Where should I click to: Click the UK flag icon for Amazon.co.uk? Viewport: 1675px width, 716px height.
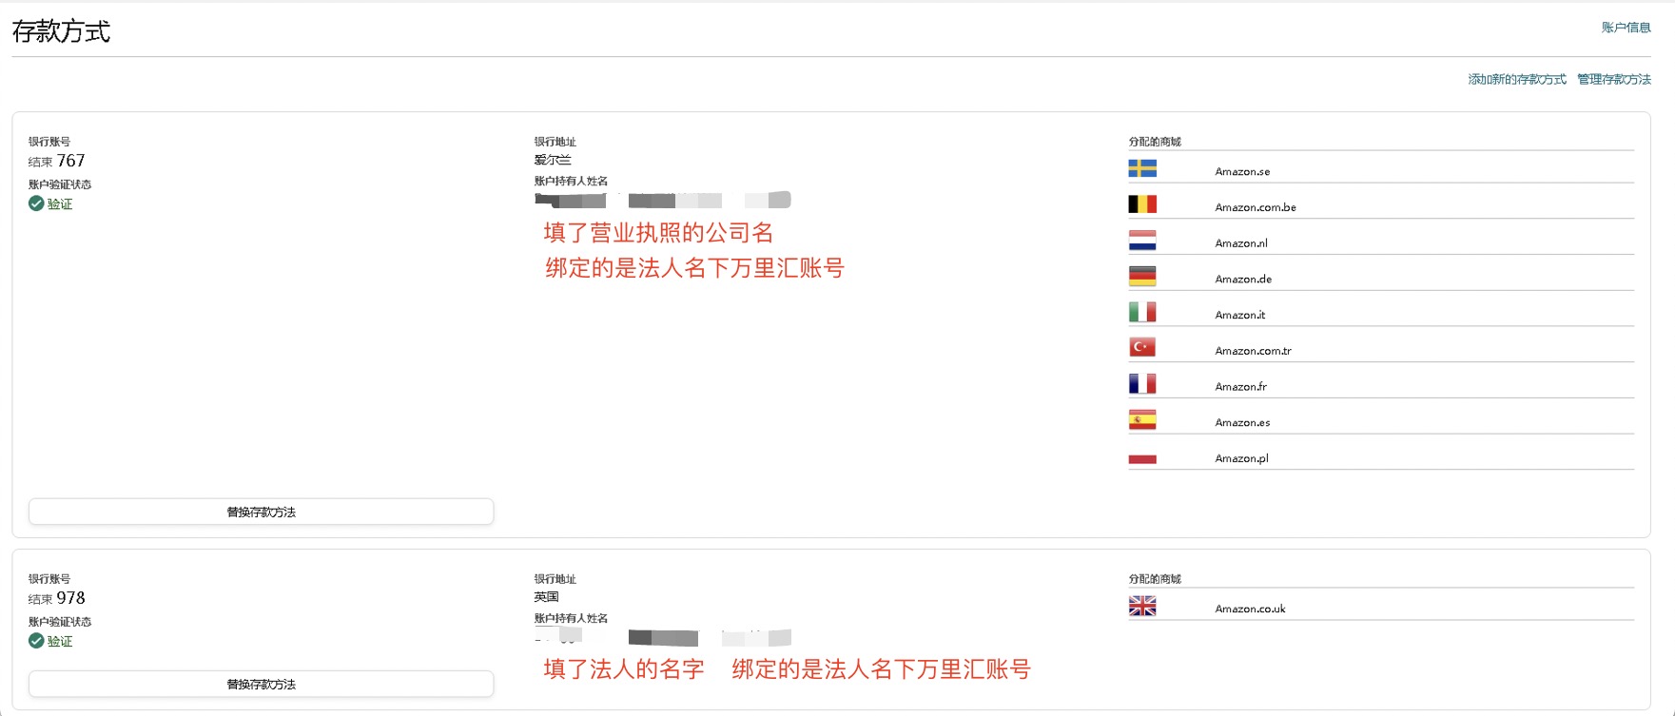click(1142, 606)
